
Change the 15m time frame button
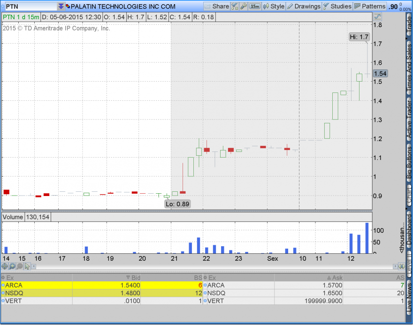(x=255, y=6)
